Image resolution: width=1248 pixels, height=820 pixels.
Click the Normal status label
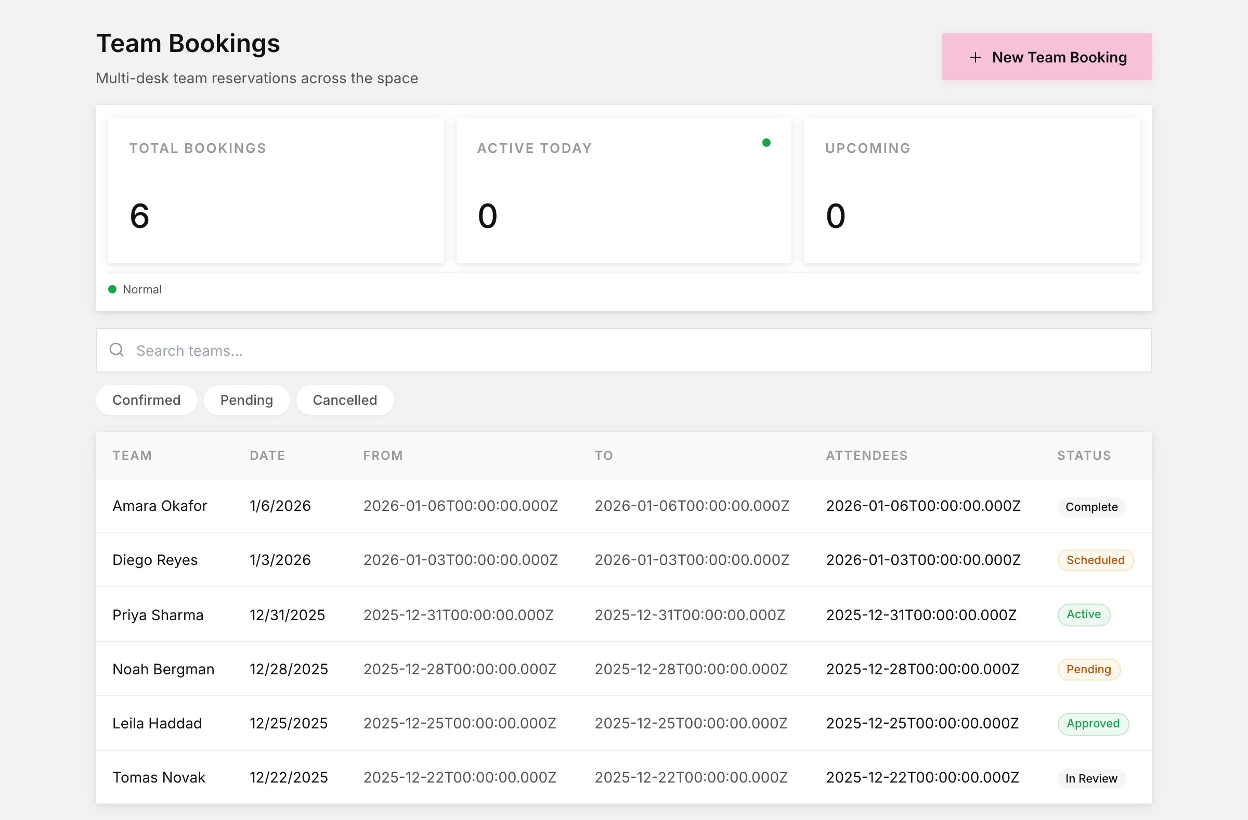[x=142, y=290]
